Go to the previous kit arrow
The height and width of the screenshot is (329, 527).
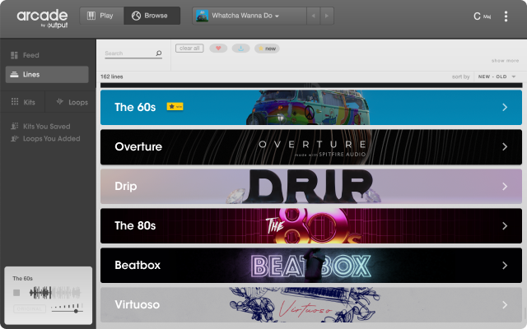point(313,16)
